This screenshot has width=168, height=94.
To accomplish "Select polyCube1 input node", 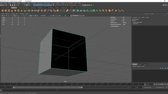I will click(x=135, y=24).
